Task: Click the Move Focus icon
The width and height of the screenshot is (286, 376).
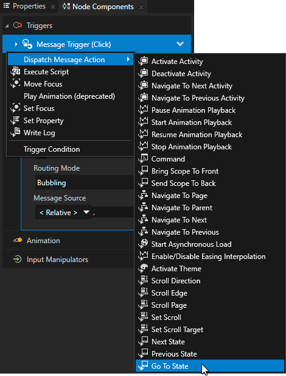Action: [x=16, y=83]
